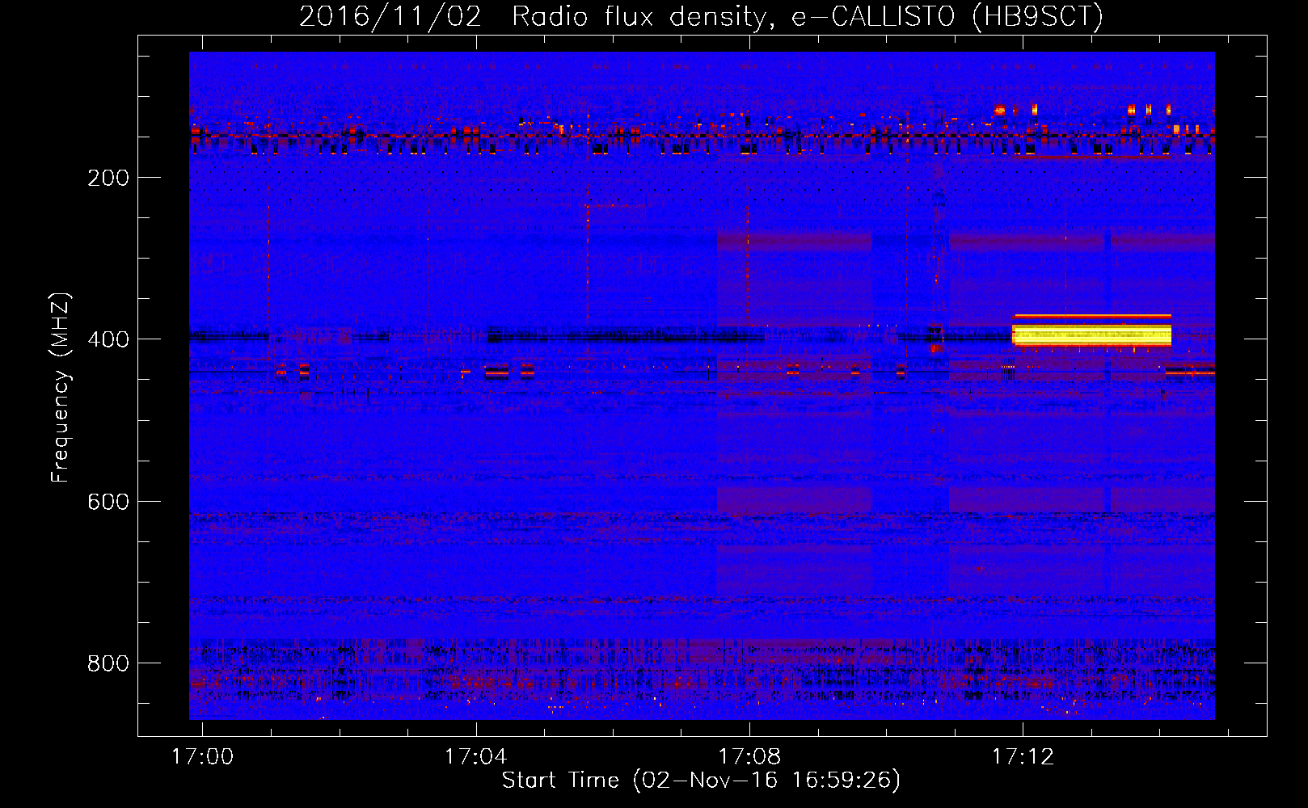Viewport: 1308px width, 808px height.
Task: Click the 'Frequency (MHZ)' axis label
Action: point(61,387)
